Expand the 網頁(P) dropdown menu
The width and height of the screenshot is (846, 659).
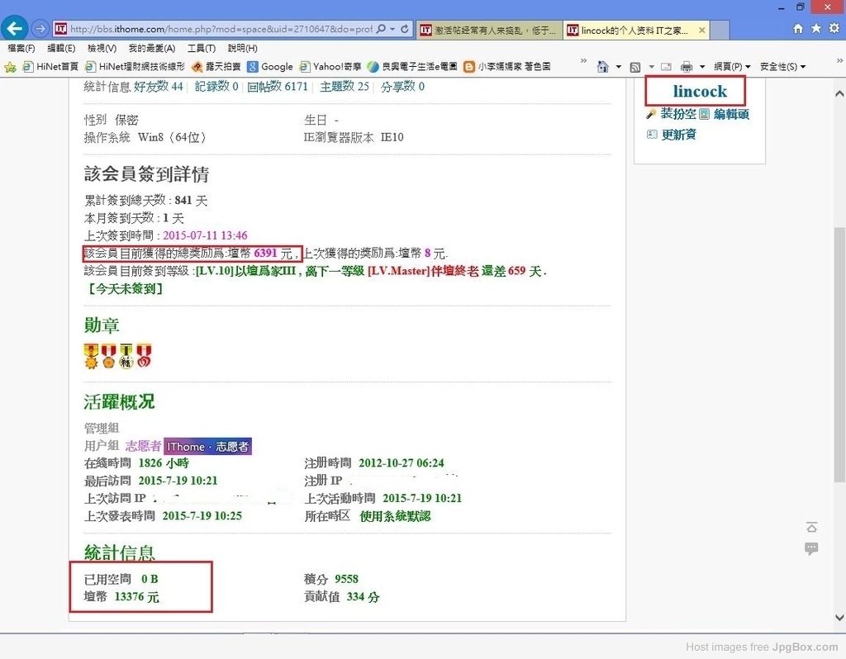732,67
